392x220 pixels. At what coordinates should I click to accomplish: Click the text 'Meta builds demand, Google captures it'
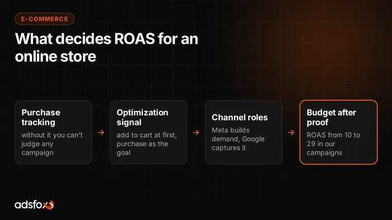click(238, 139)
